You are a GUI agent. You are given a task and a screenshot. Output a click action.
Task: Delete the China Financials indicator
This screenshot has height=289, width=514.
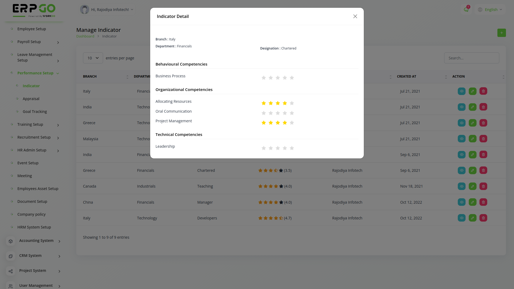tap(483, 202)
